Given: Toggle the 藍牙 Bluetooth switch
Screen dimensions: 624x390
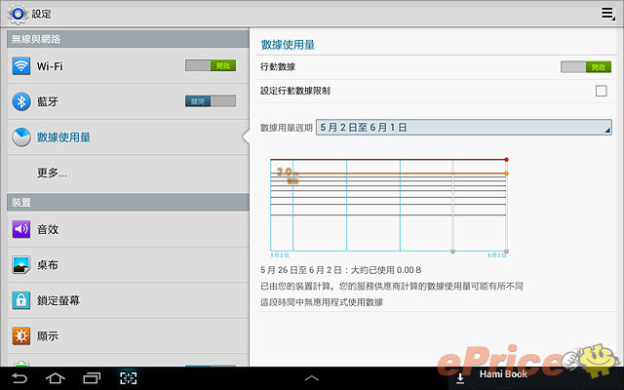Looking at the screenshot, I should coord(211,100).
